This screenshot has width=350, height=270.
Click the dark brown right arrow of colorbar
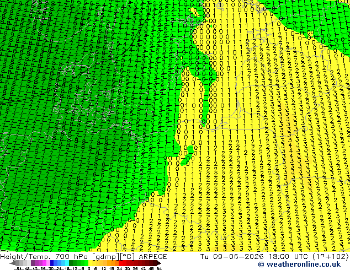pyautogui.click(x=159, y=263)
